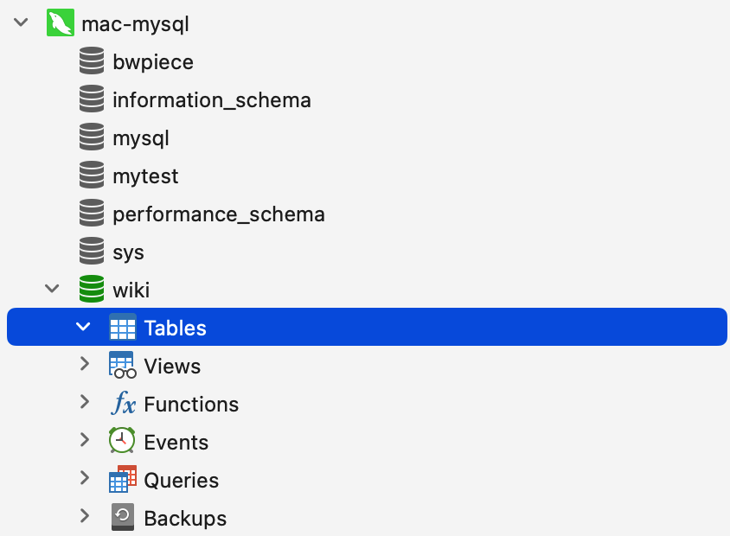
Task: Expand the Functions node
Action: (84, 402)
